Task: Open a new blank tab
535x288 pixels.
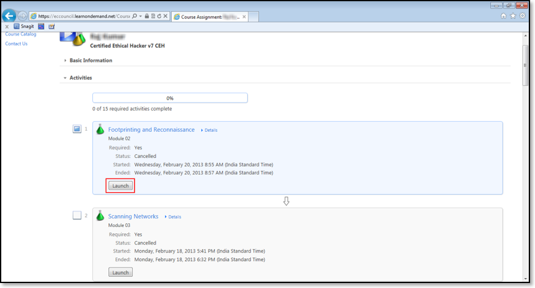Action: click(x=253, y=17)
